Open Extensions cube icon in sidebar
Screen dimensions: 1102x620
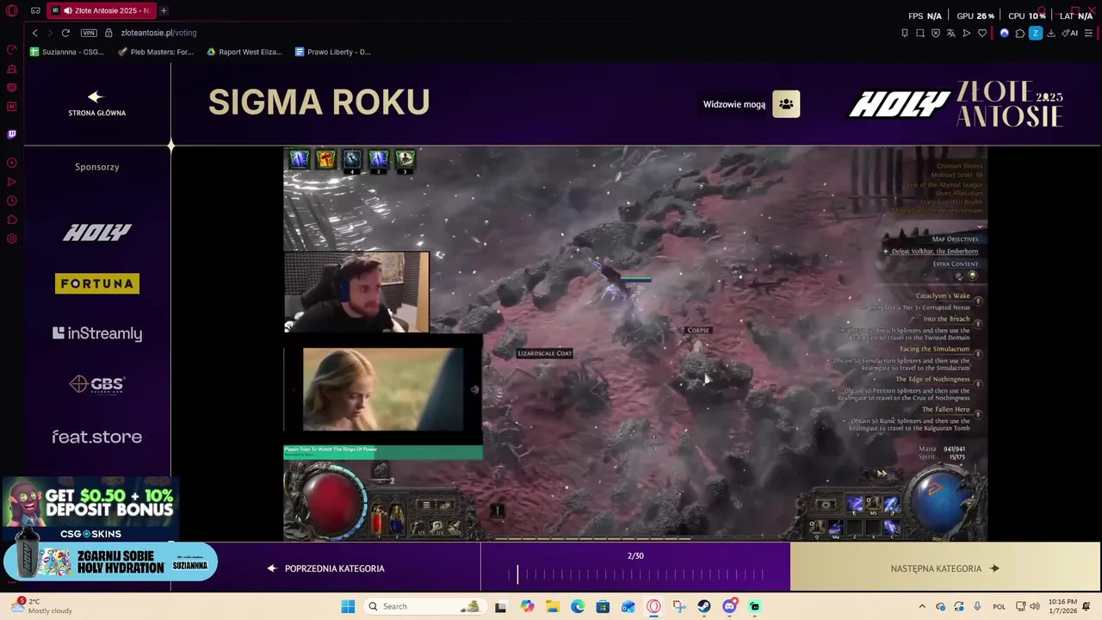pyautogui.click(x=12, y=220)
